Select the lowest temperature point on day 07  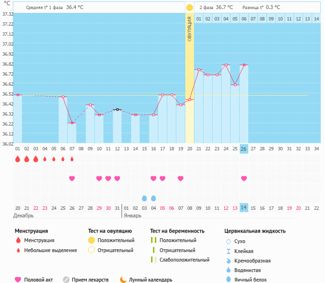coord(72,123)
